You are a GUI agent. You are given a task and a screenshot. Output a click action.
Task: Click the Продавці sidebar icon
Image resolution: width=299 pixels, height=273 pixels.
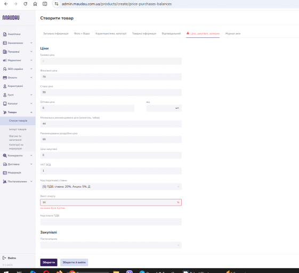click(5, 52)
